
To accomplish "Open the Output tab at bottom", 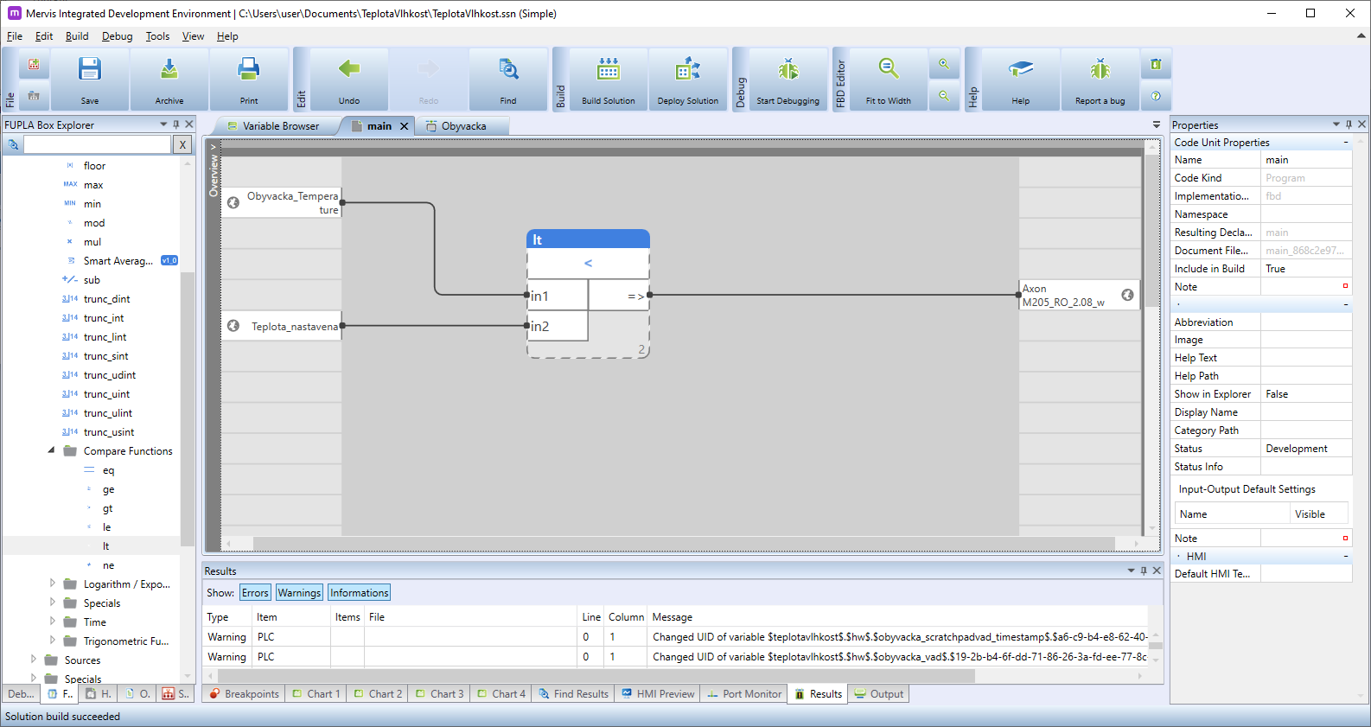I will pyautogui.click(x=879, y=694).
